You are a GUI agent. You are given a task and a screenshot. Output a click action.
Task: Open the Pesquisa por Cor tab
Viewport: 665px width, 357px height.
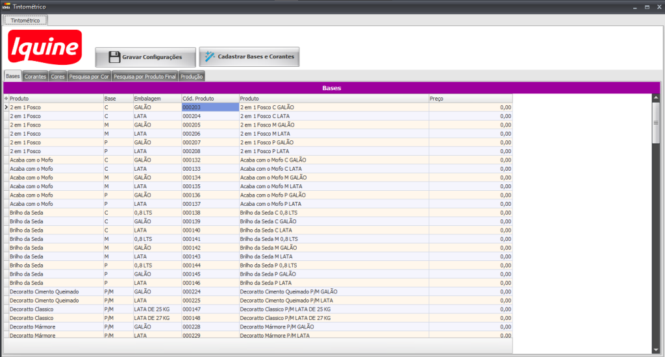click(x=89, y=77)
